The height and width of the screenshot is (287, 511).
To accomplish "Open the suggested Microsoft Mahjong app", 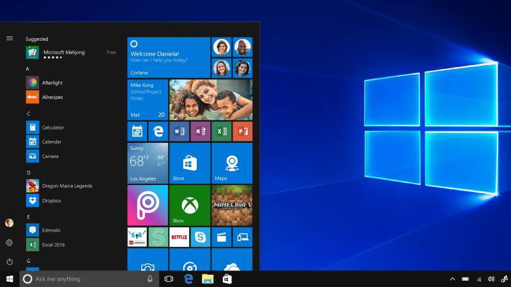I will tap(71, 53).
